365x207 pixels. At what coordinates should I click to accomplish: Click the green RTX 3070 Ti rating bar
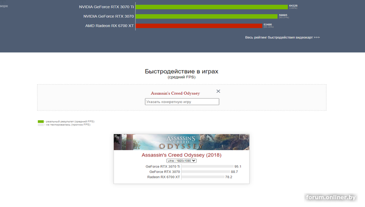(212, 7)
